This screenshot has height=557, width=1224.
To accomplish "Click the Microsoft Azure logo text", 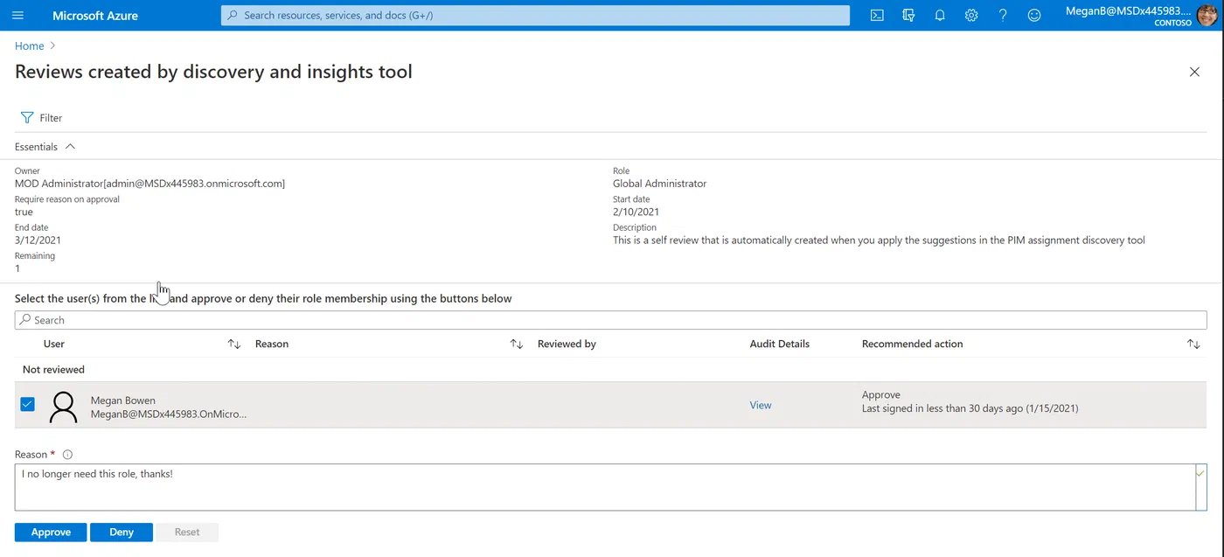I will pos(95,16).
